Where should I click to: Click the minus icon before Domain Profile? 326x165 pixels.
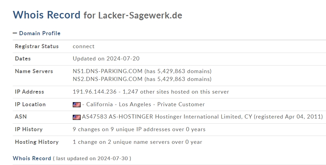(15, 33)
